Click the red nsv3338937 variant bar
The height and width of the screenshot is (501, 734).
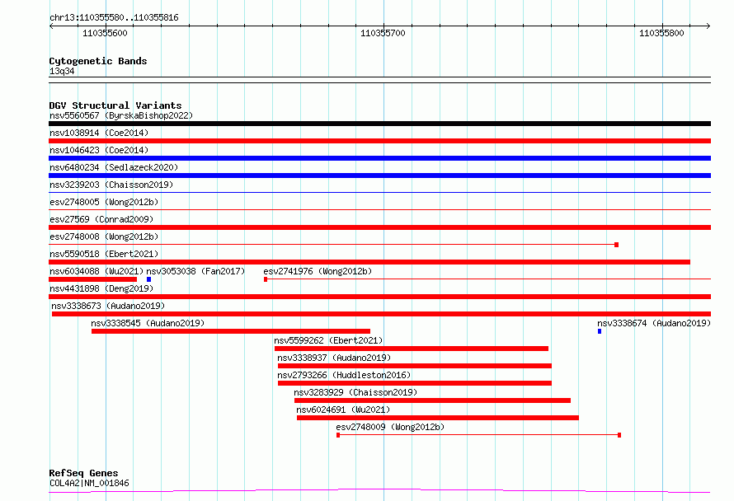(415, 367)
